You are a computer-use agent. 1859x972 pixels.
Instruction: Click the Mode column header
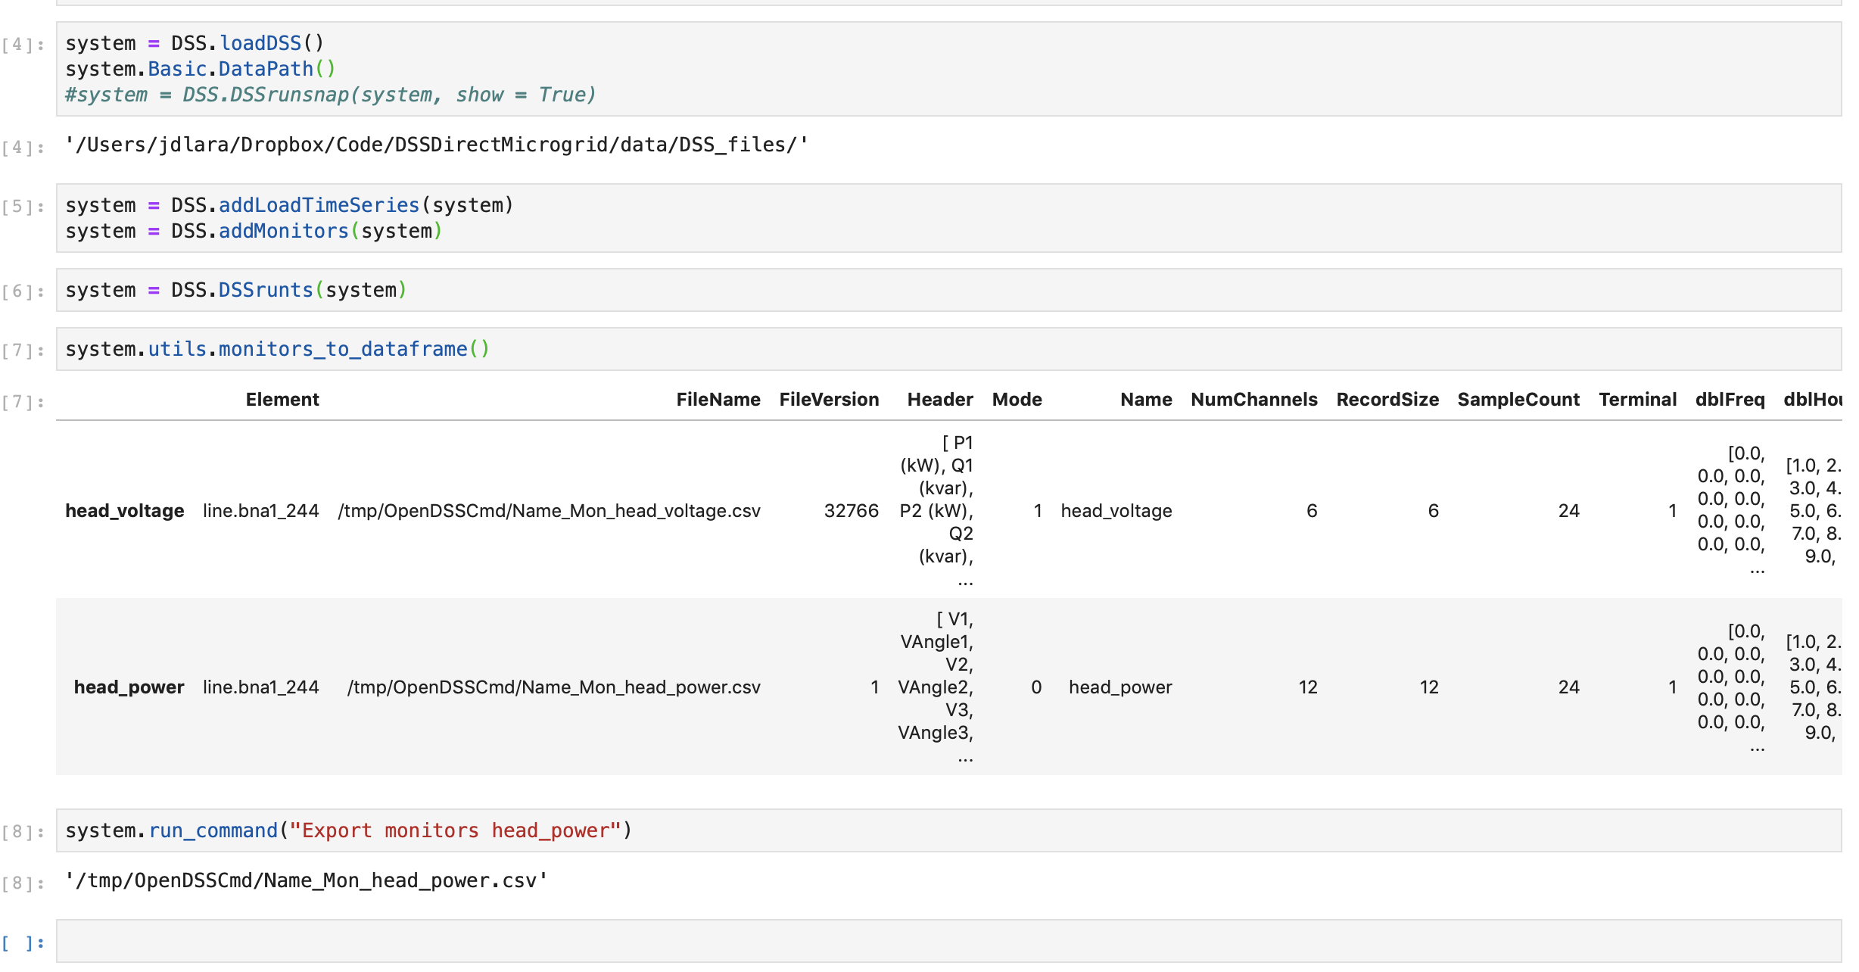[1017, 399]
